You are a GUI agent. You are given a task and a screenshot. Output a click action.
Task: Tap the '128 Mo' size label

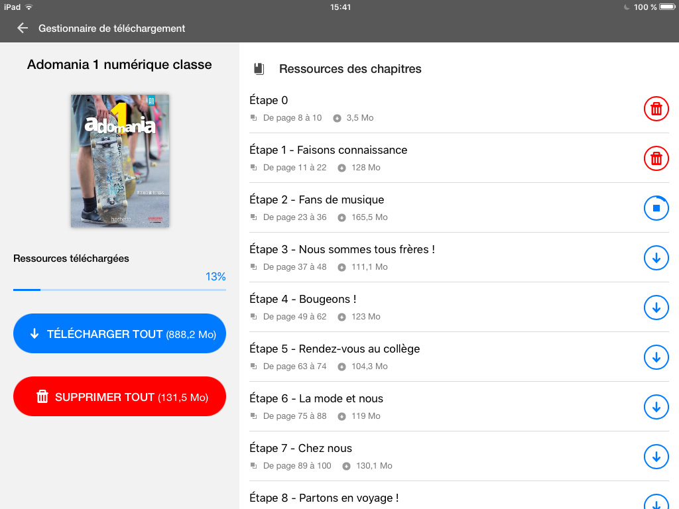pyautogui.click(x=366, y=168)
